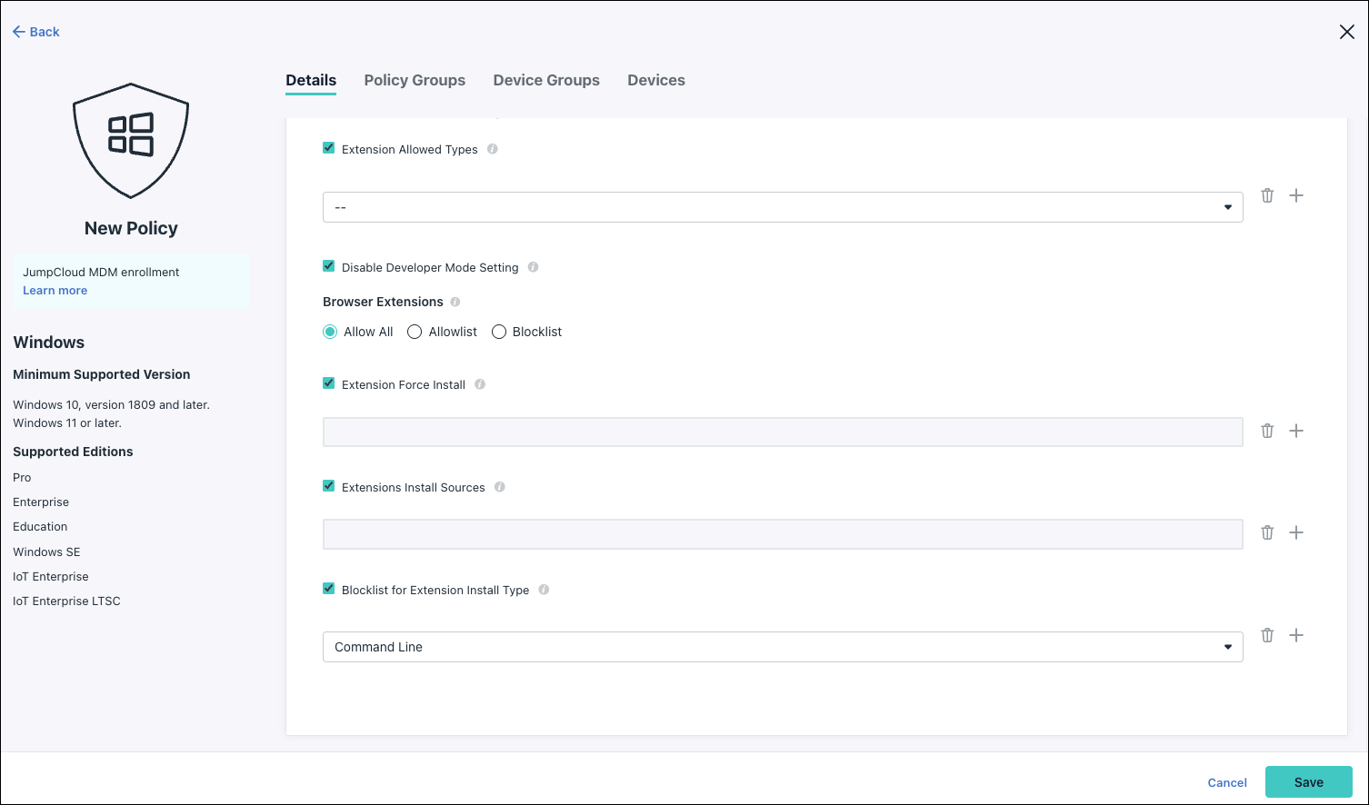Add another Extension Allowed Types entry
Image resolution: width=1369 pixels, height=805 pixels.
(x=1296, y=195)
